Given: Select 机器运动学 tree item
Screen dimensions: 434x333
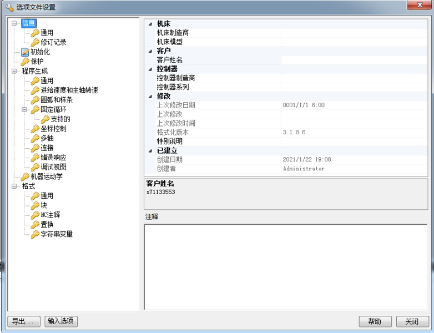Looking at the screenshot, I should coord(47,176).
